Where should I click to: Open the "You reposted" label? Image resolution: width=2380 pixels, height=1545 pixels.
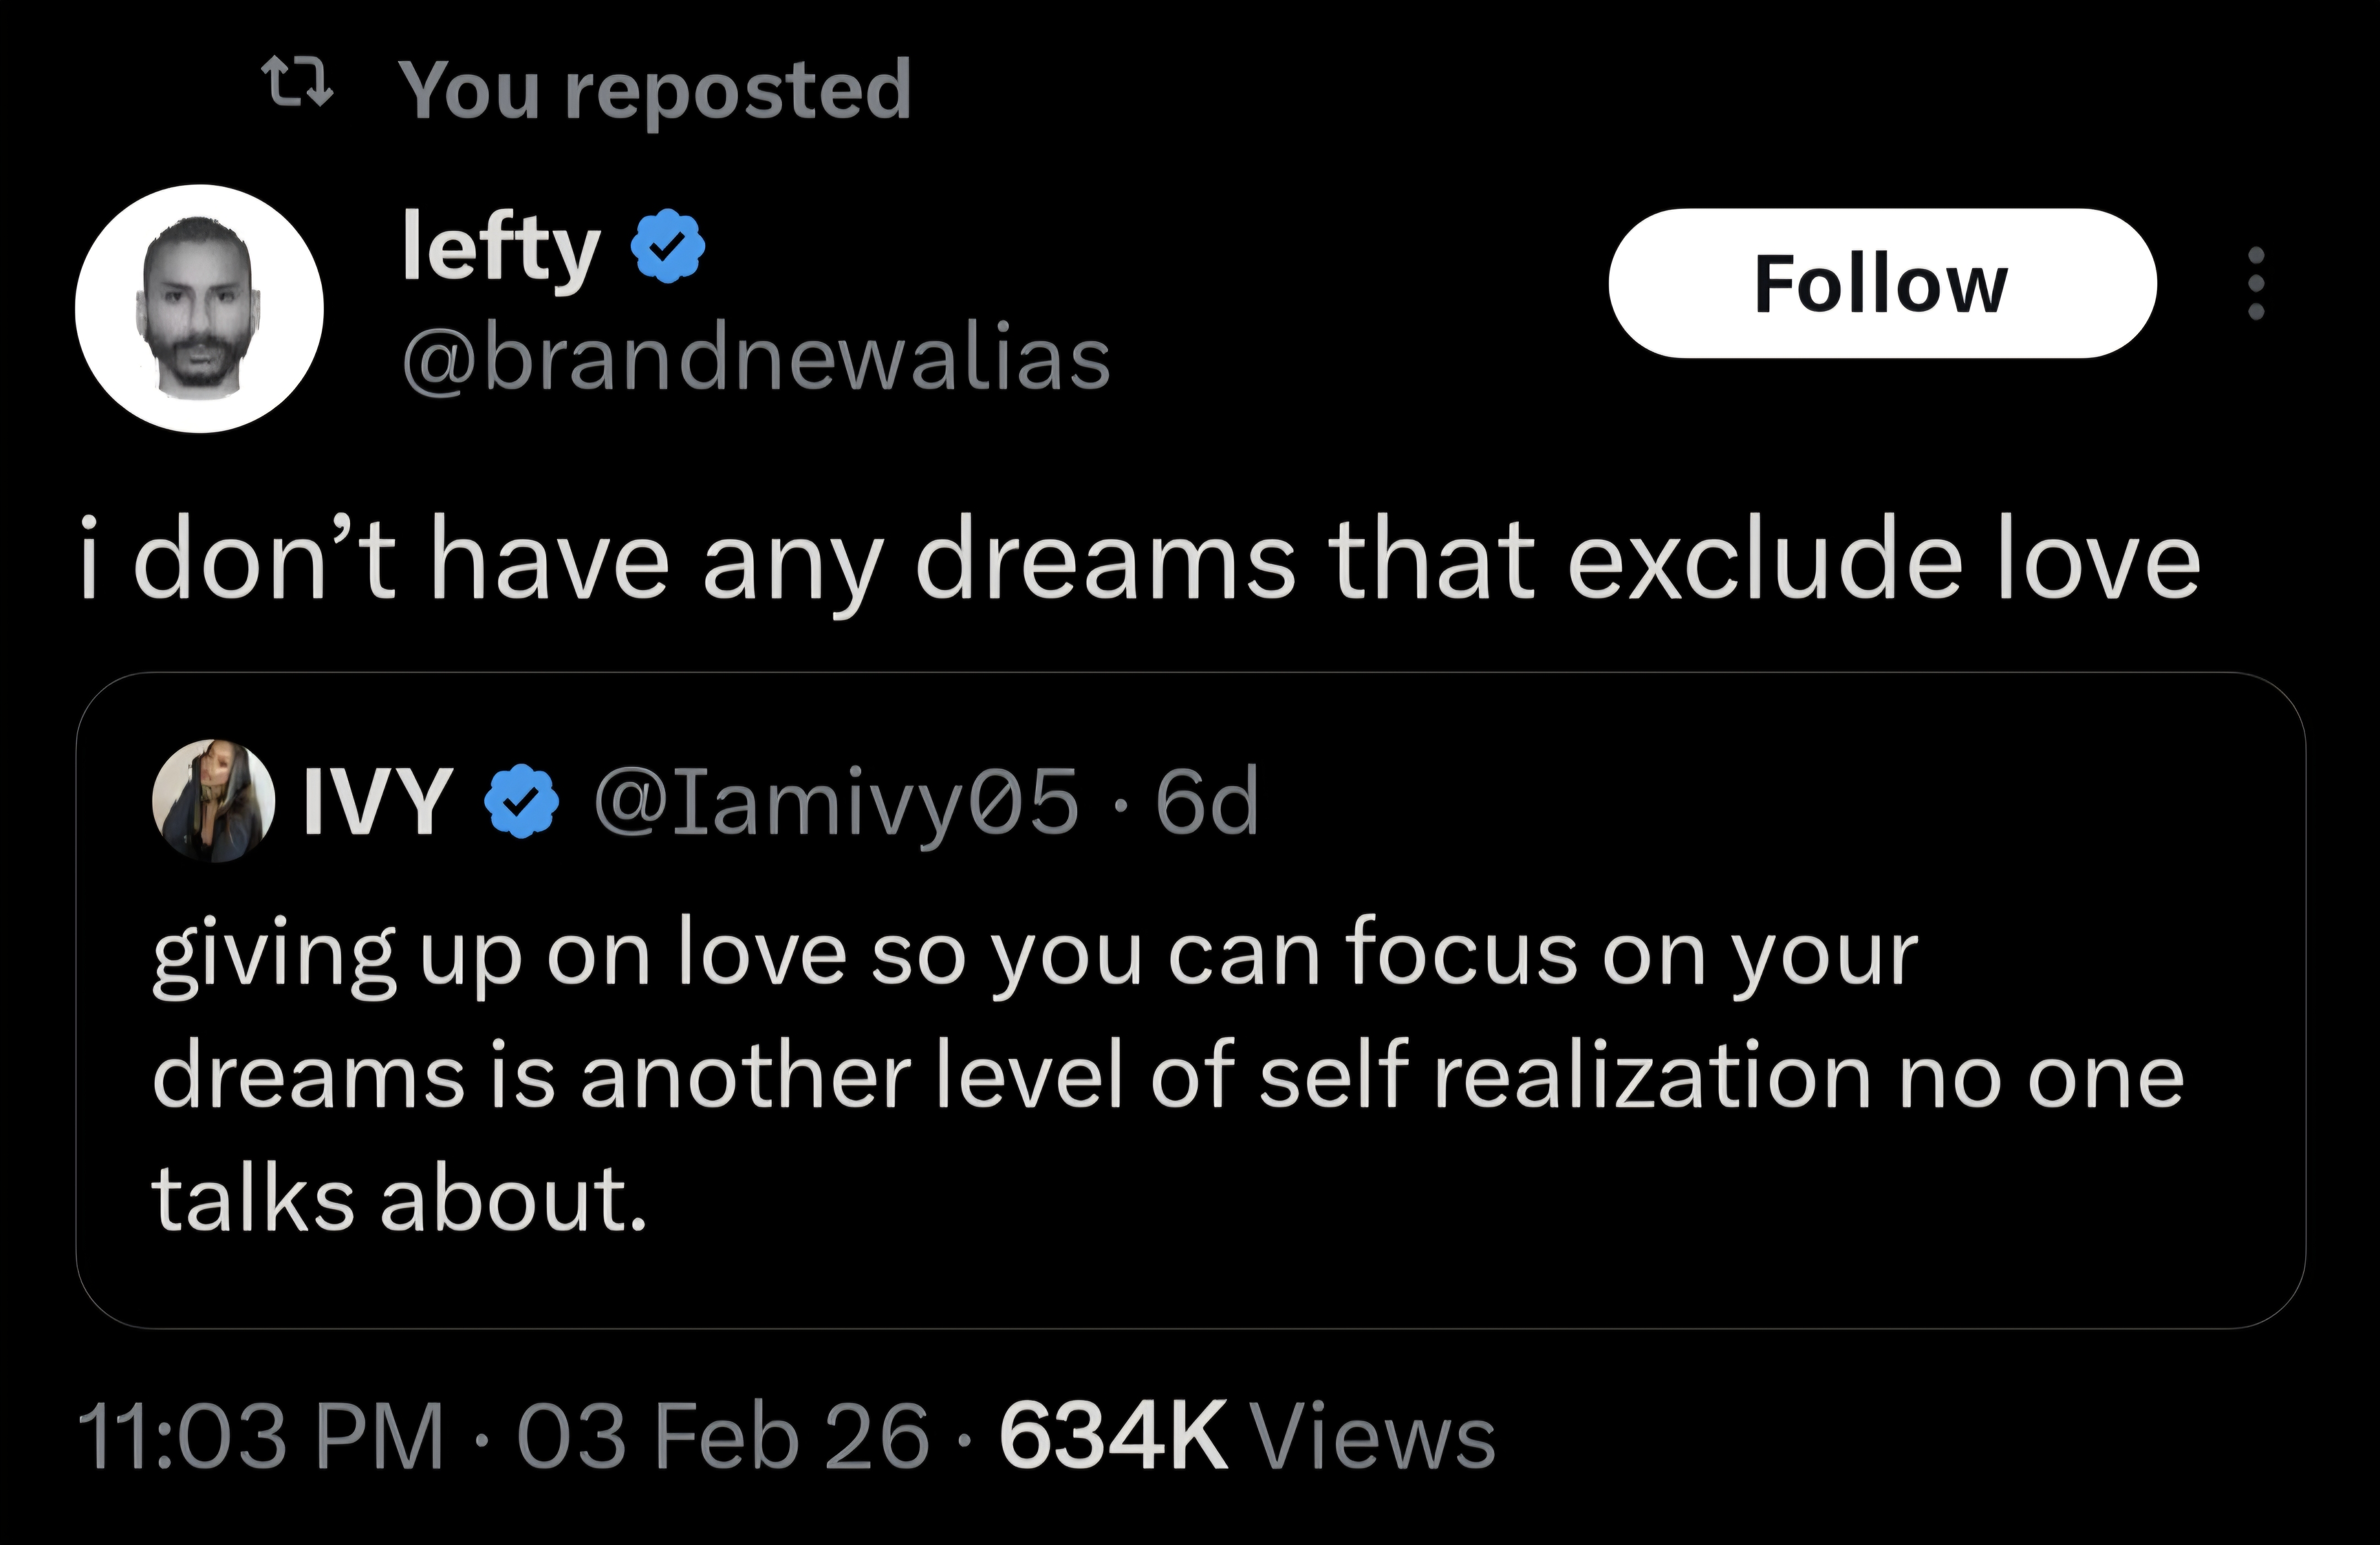click(x=655, y=90)
